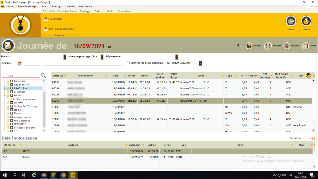Image resolution: width=318 pixels, height=179 pixels.
Task: Tick the SECURITE department checkbox
Action: point(12,124)
